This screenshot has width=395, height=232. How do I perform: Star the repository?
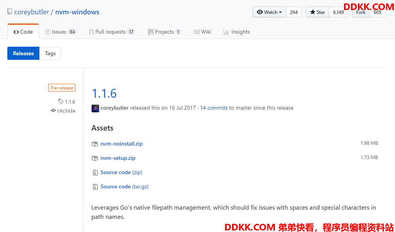click(x=317, y=12)
